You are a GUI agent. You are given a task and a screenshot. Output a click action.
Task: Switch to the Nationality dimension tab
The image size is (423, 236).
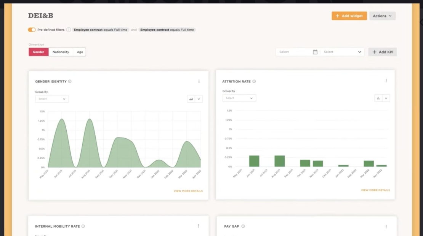tap(61, 52)
